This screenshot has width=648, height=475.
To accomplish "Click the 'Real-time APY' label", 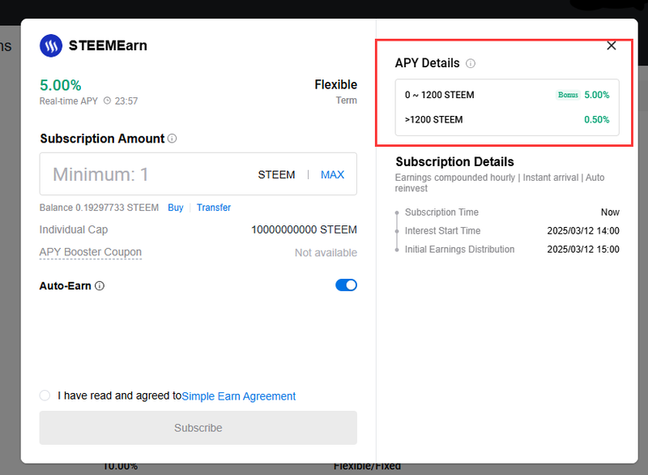I will pyautogui.click(x=69, y=101).
